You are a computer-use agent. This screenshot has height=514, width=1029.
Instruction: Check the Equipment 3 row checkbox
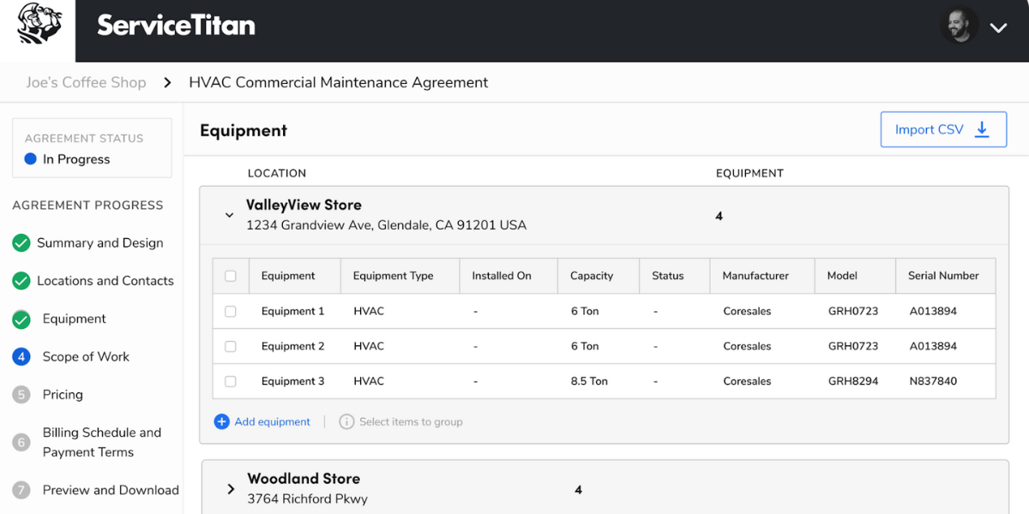tap(230, 380)
